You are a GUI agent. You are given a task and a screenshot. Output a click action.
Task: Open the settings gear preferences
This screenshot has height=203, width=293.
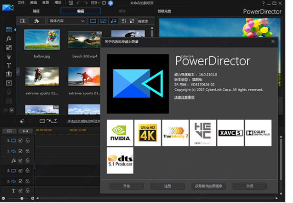pyautogui.click(x=104, y=3)
